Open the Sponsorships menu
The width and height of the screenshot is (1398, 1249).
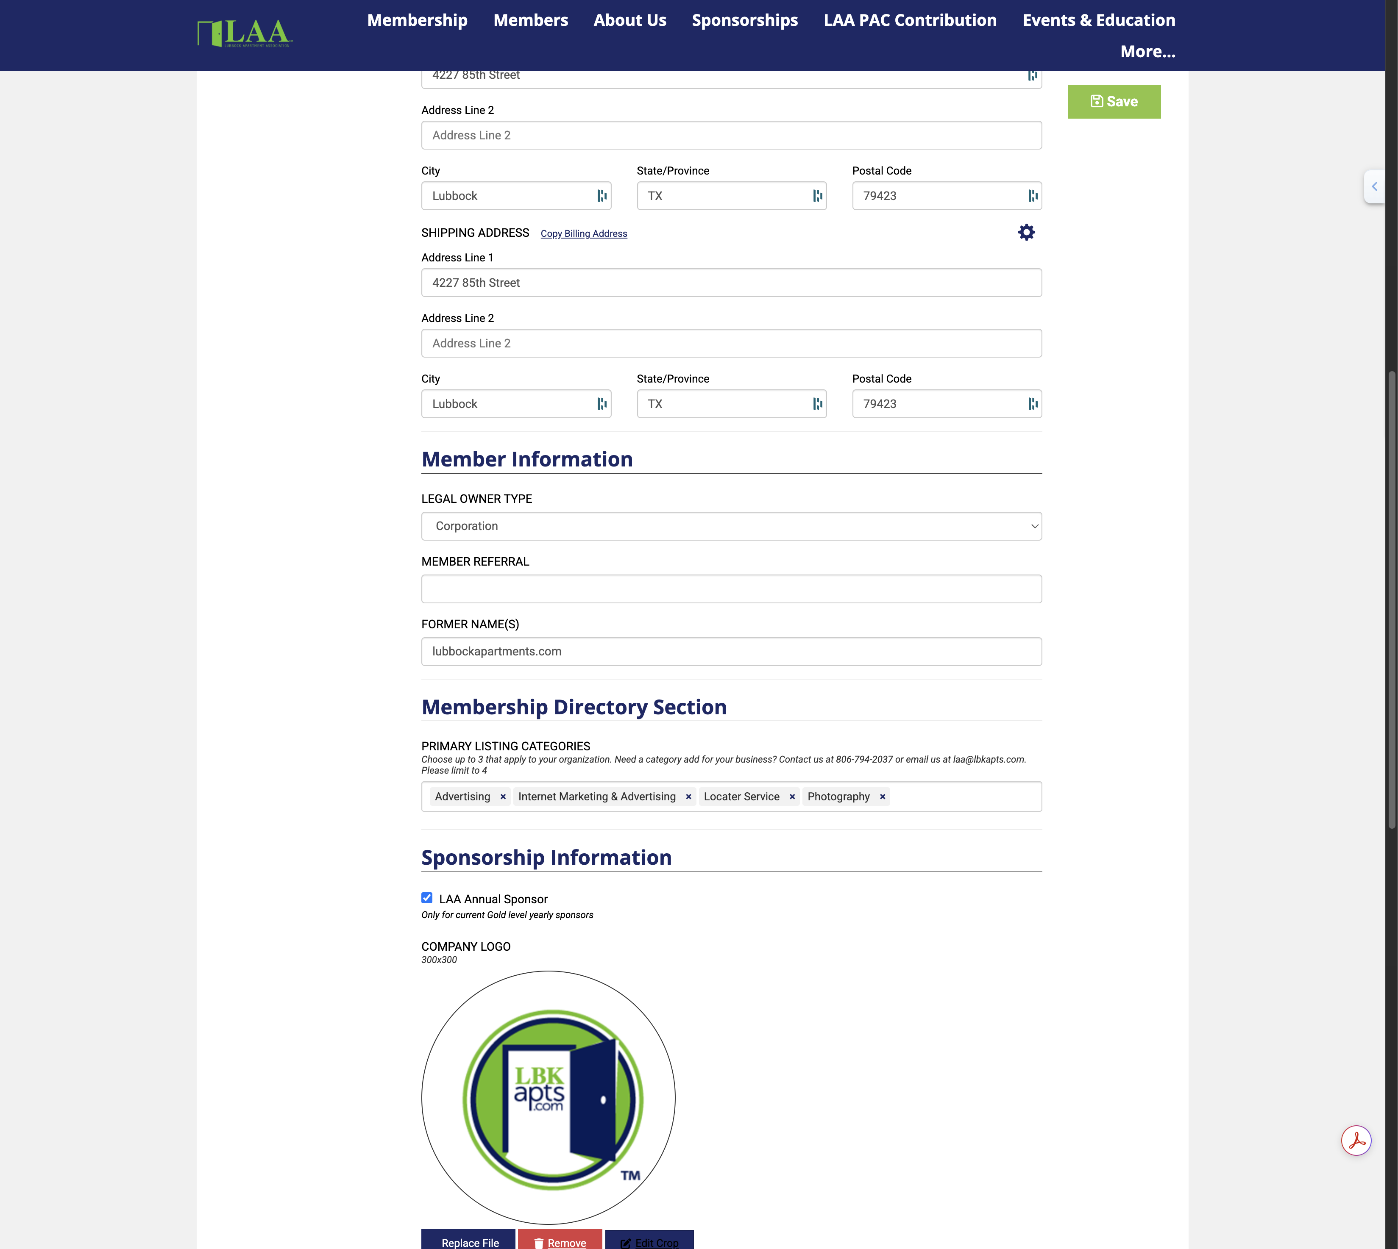pos(745,21)
